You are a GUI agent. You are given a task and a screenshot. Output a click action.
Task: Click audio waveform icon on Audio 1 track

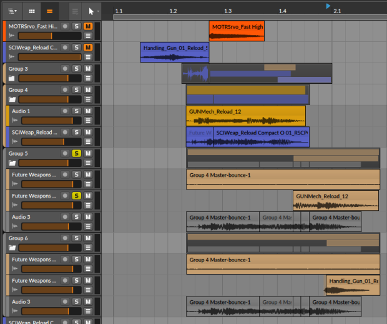(x=15, y=121)
